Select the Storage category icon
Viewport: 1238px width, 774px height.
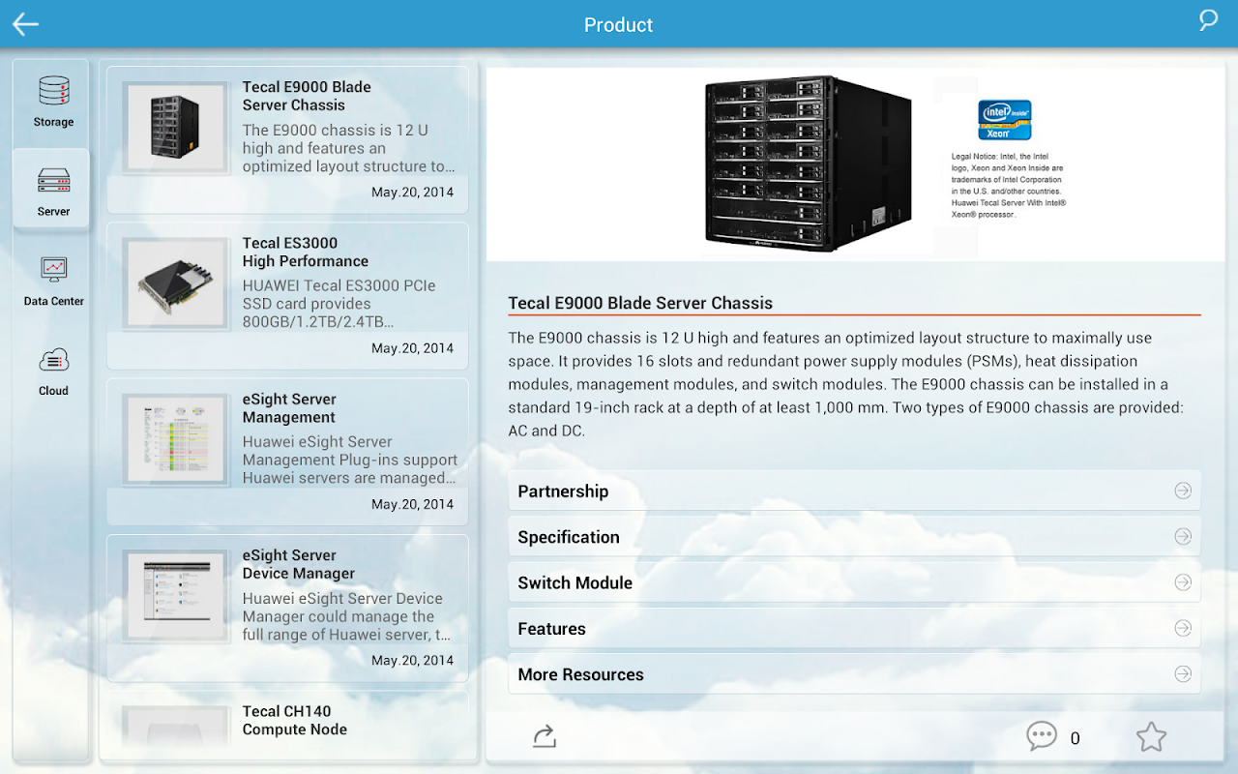(x=53, y=90)
